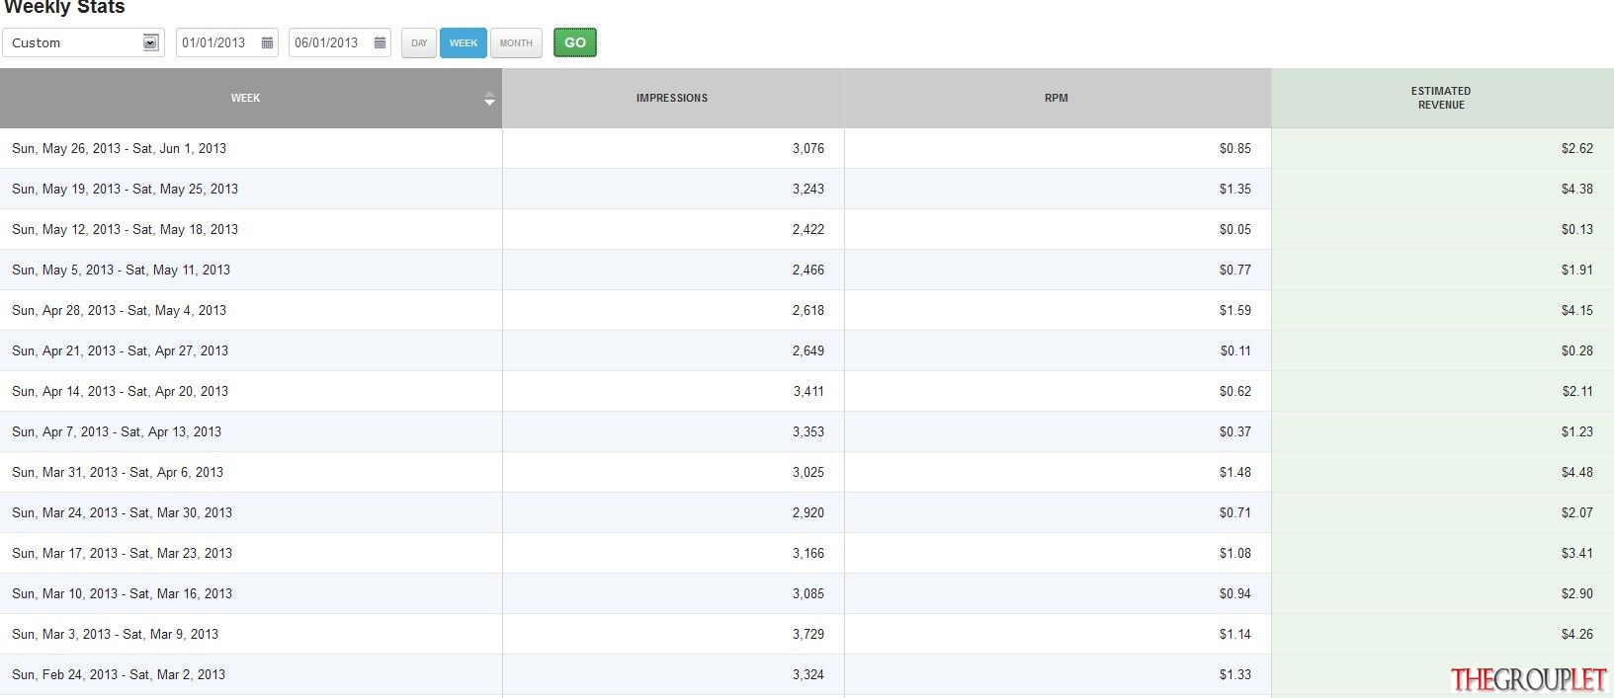Image resolution: width=1614 pixels, height=698 pixels.
Task: Select row Sun, May 19, 2013 - Sat, May 25, 2013
Action: tap(807, 189)
